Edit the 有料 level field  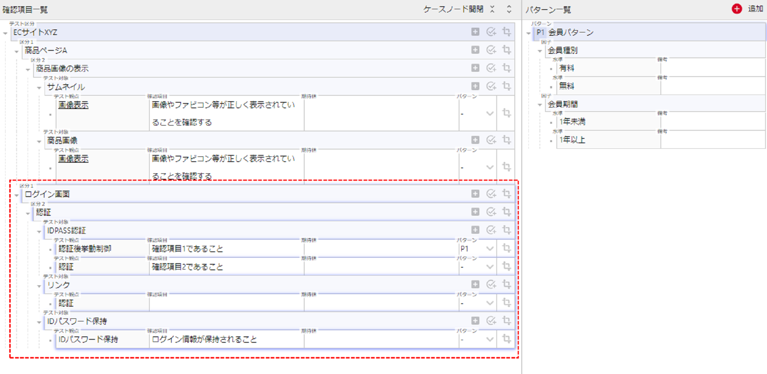pyautogui.click(x=608, y=68)
